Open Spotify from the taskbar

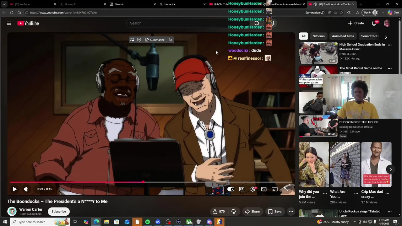148,222
